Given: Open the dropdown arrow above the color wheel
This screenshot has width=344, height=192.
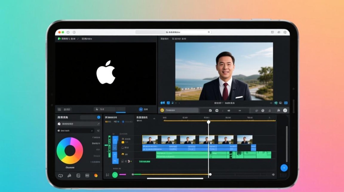Looking at the screenshot, I should click(x=92, y=131).
